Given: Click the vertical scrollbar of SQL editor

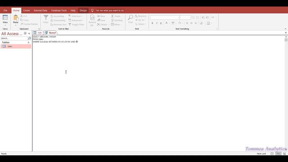Looking at the screenshot, I should (286, 93).
